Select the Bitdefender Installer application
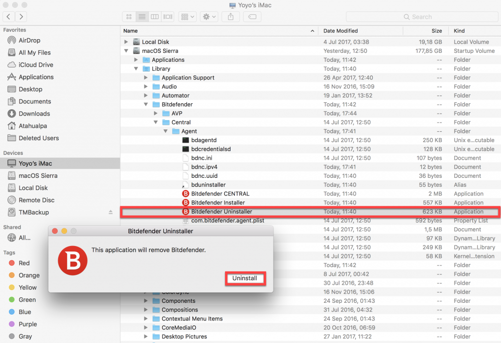501x343 pixels. pyautogui.click(x=311, y=202)
